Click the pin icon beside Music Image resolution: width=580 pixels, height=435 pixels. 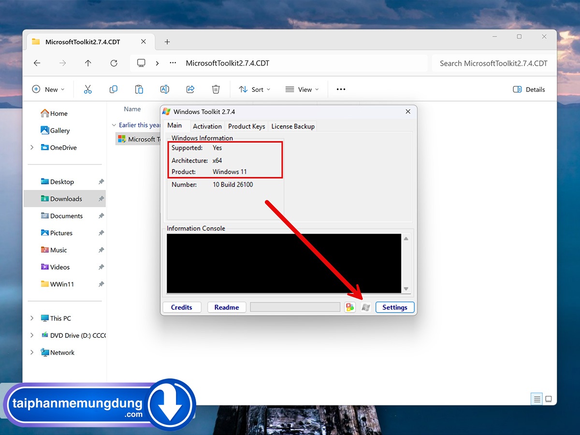101,250
